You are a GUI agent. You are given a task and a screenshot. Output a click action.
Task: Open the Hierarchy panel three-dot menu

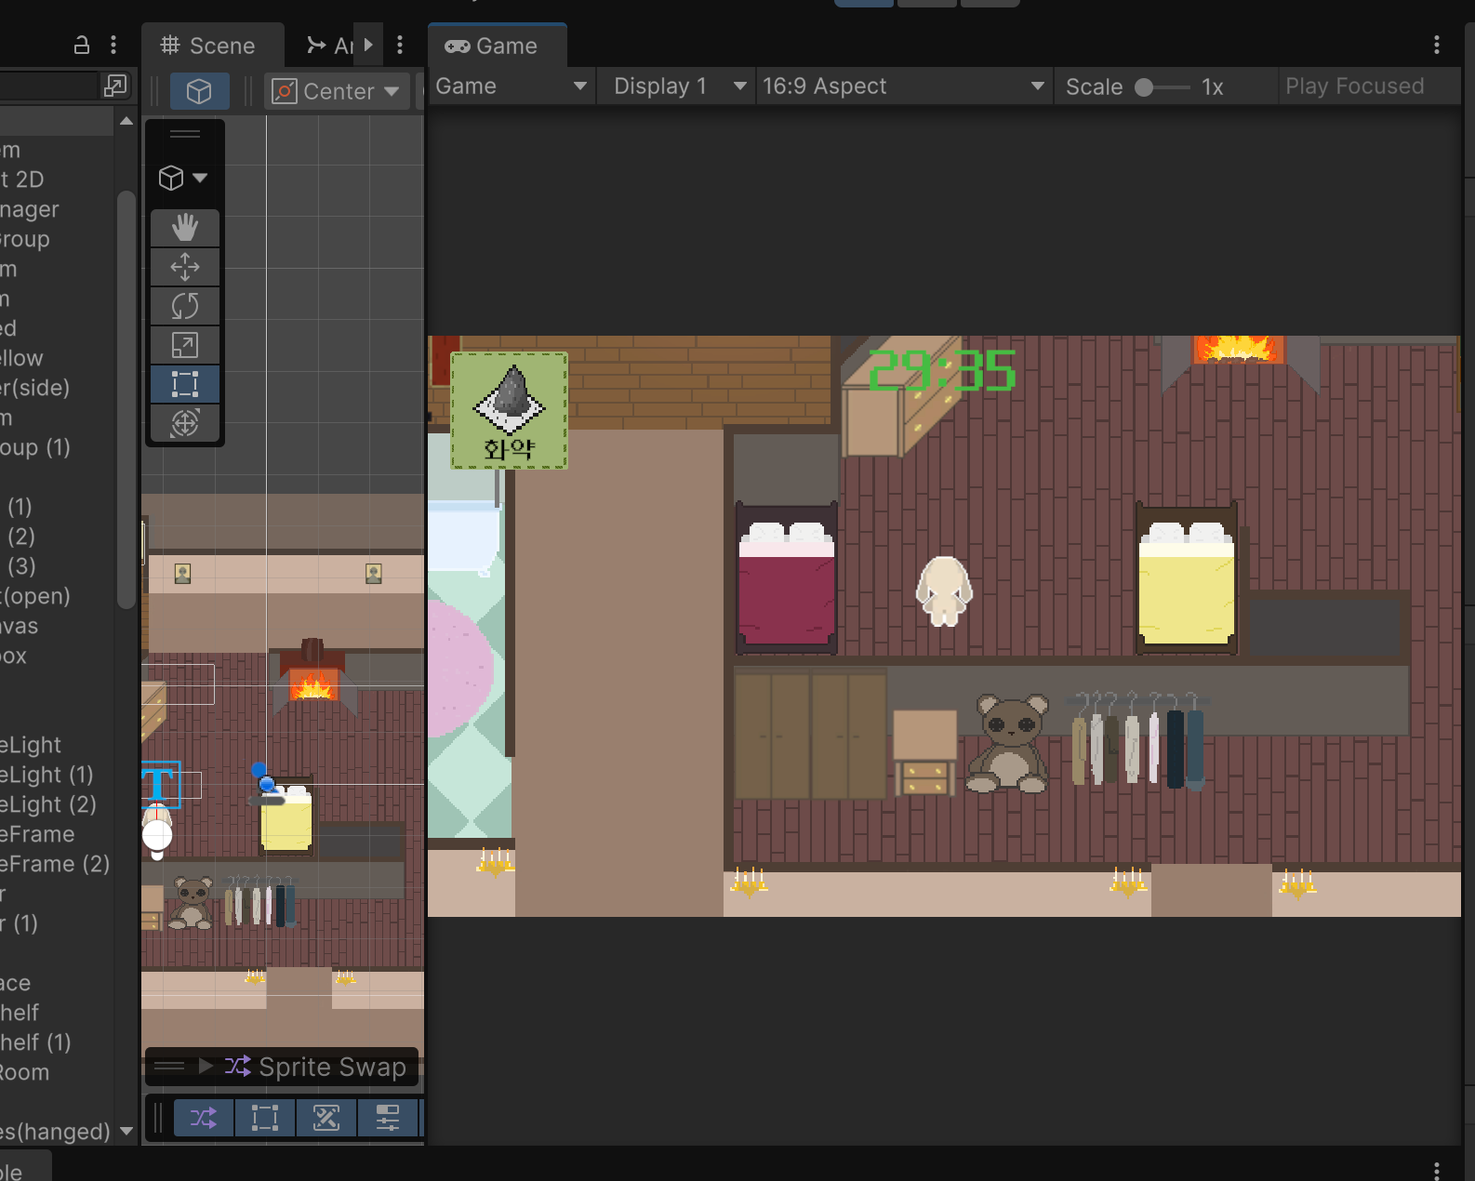pyautogui.click(x=113, y=45)
